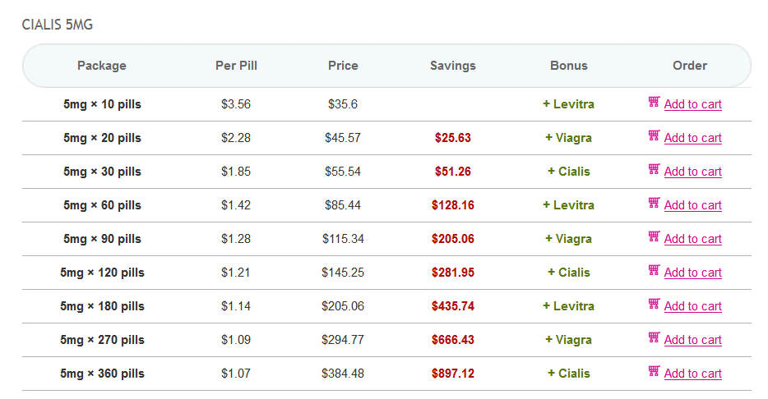Click cart icon in 5mg × 60 pills row

[x=654, y=204]
